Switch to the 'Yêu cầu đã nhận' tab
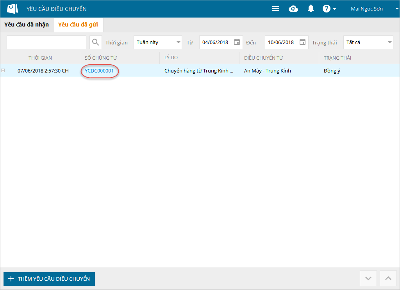 pos(27,25)
